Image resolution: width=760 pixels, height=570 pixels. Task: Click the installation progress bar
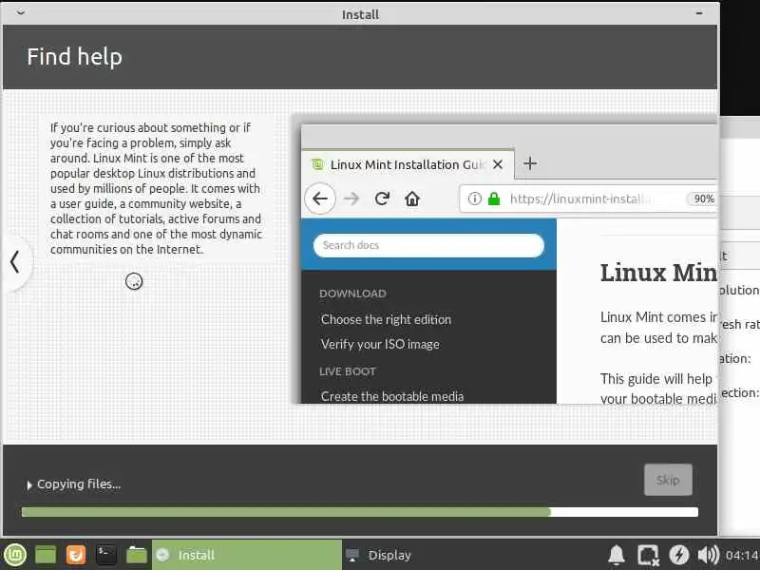360,512
